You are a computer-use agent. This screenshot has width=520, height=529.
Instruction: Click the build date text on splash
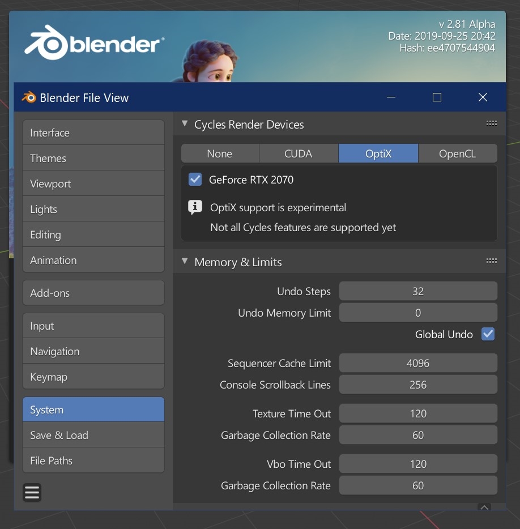coord(442,36)
